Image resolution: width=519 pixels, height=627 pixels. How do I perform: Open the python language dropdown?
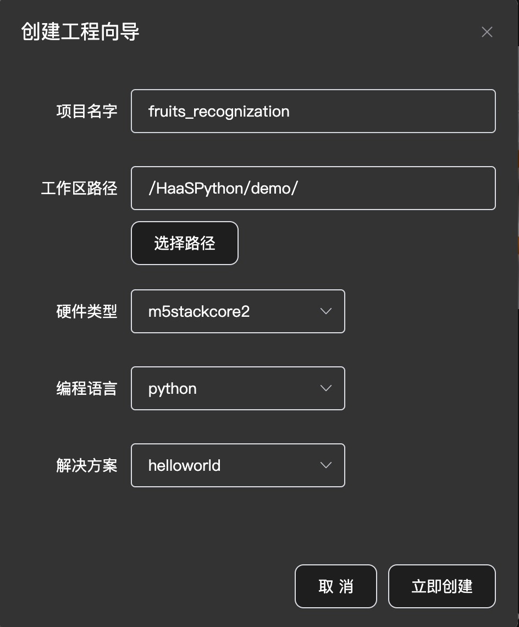(x=238, y=388)
